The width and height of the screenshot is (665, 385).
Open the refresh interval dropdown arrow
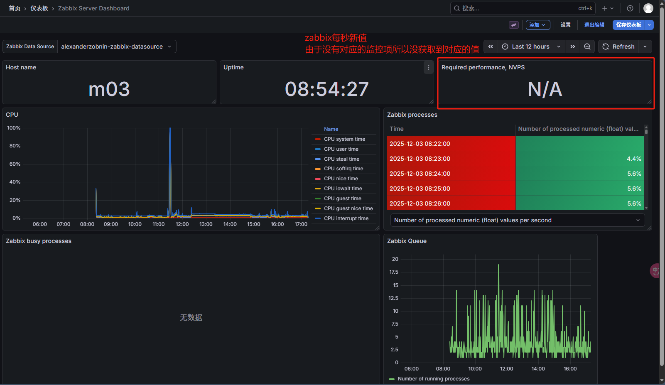pyautogui.click(x=645, y=47)
